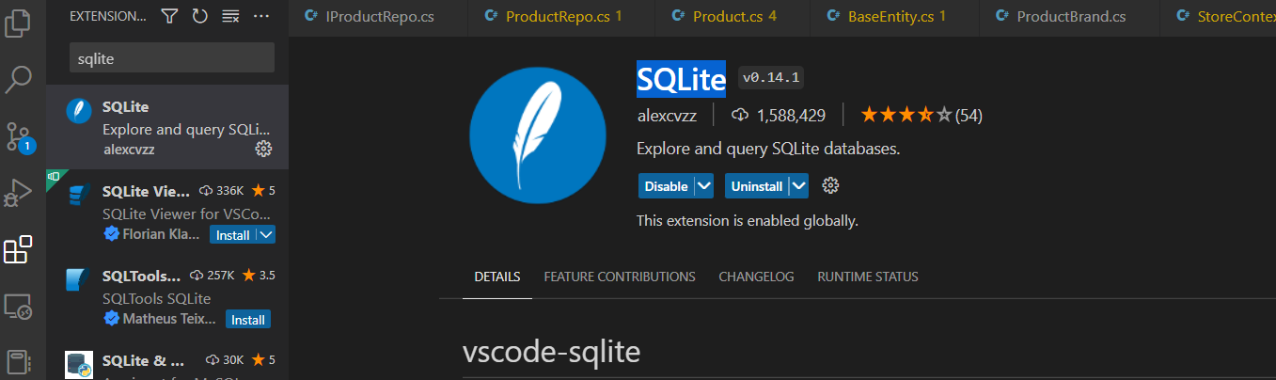Open the Extensions view icon
The height and width of the screenshot is (380, 1276).
[18, 249]
